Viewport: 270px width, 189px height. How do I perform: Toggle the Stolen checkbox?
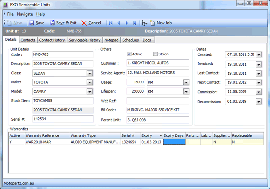[x=155, y=54]
